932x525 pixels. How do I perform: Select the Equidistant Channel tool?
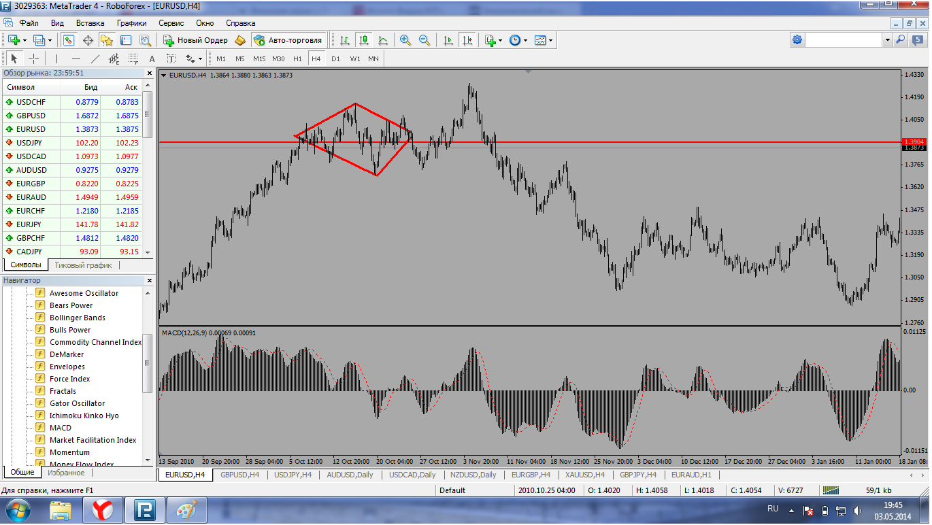[114, 58]
